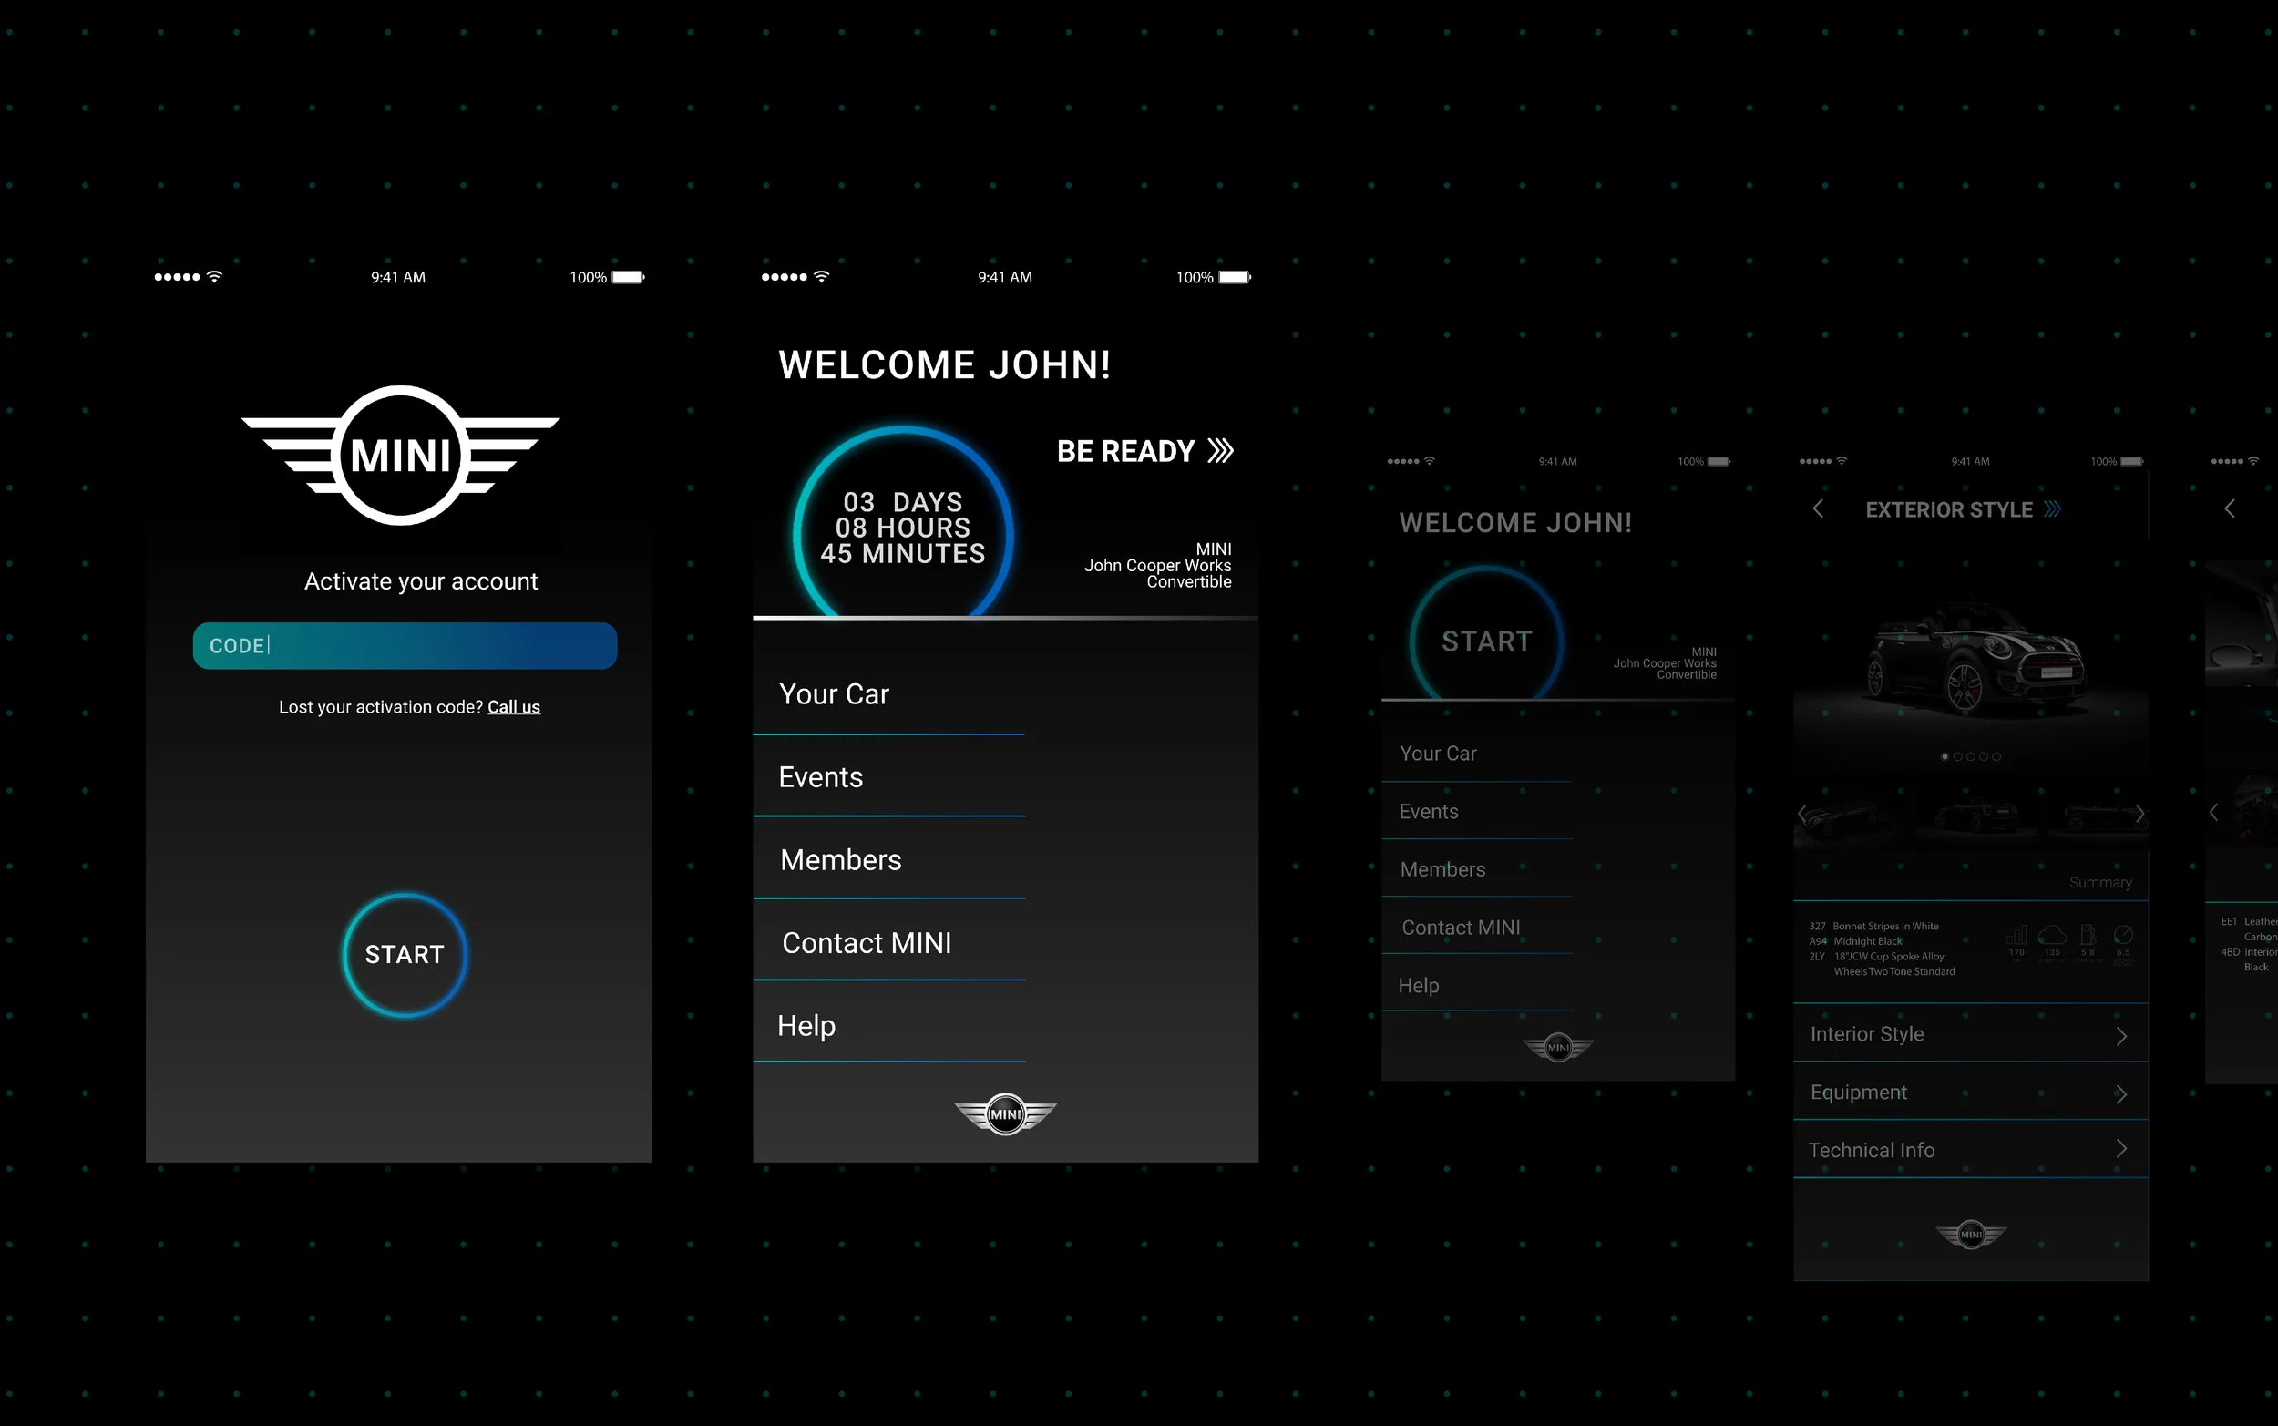Click the battery icon in the bright welcome status bar
2278x1426 pixels.
pos(1236,277)
